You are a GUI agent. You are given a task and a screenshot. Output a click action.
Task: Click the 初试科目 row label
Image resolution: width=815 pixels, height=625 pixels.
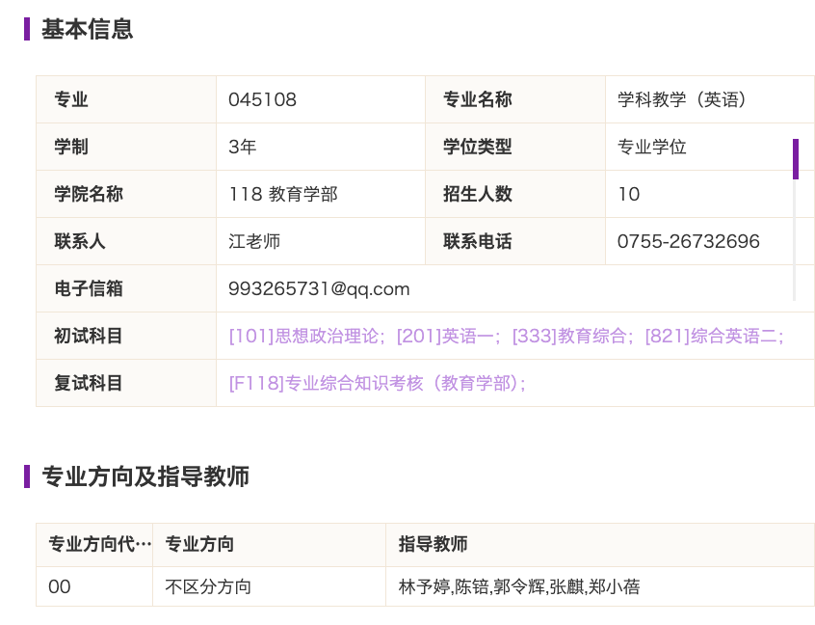pos(126,336)
